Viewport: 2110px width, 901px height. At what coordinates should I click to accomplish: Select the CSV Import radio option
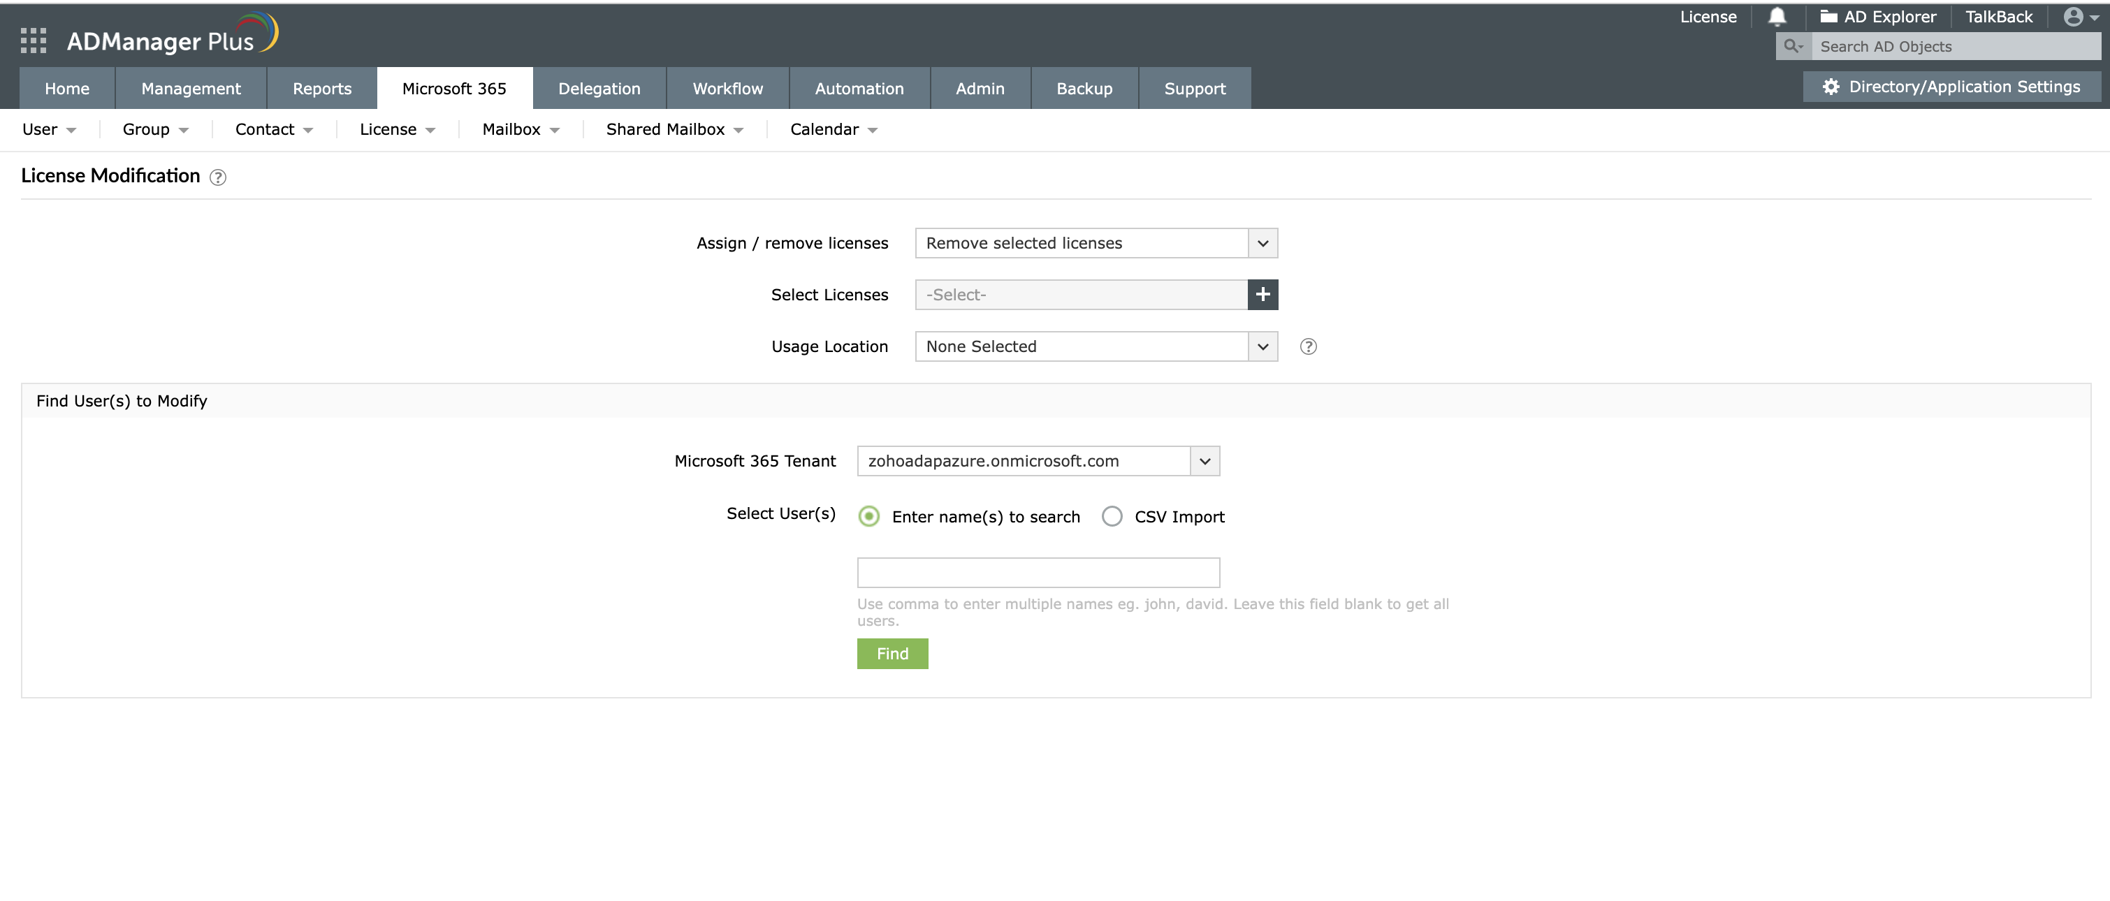coord(1112,517)
